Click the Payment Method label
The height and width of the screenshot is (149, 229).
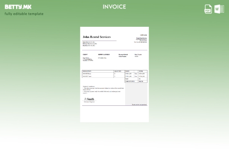coord(123,54)
